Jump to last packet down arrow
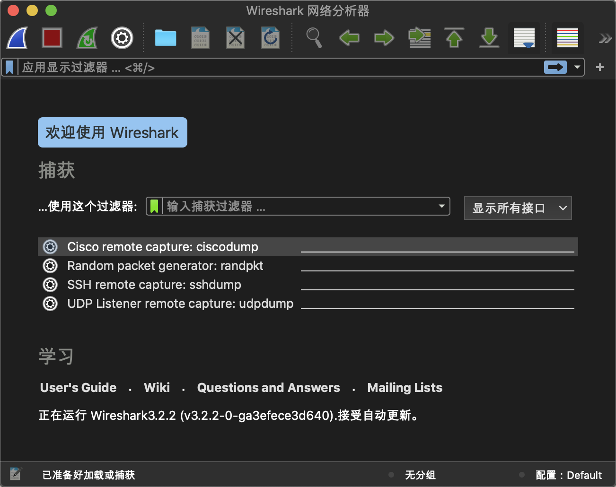 (x=489, y=38)
